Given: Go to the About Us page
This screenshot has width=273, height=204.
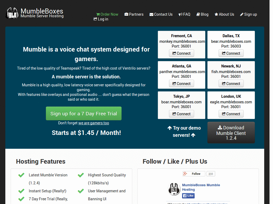Looking at the screenshot, I should tap(224, 14).
